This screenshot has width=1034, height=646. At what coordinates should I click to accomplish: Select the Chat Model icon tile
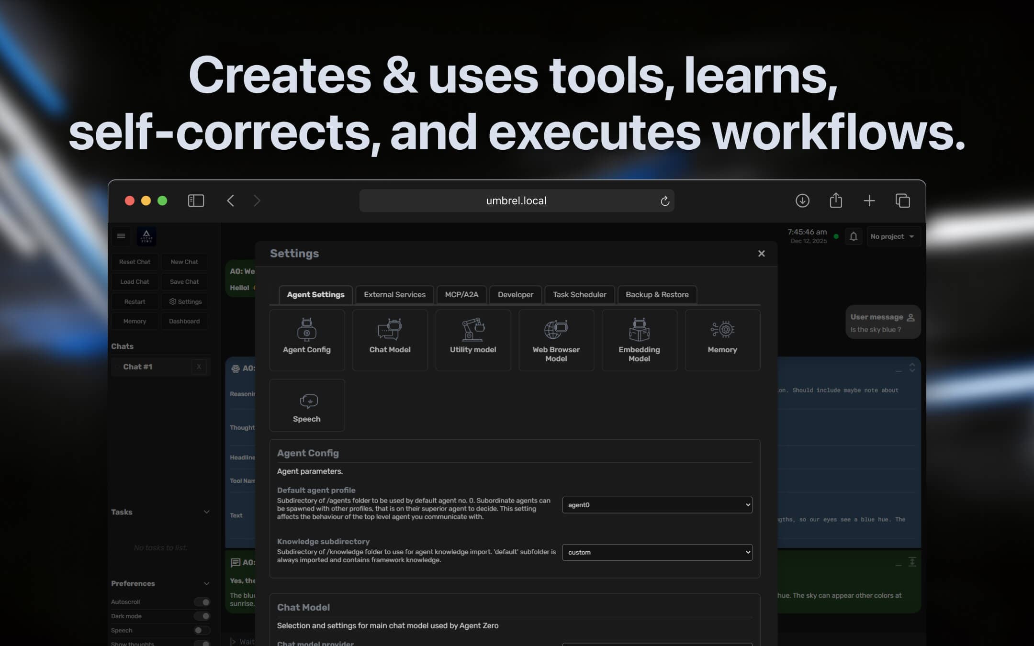(x=390, y=330)
